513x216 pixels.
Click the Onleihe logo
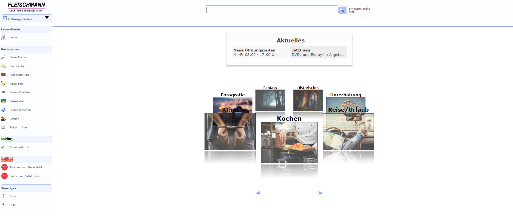point(7,139)
